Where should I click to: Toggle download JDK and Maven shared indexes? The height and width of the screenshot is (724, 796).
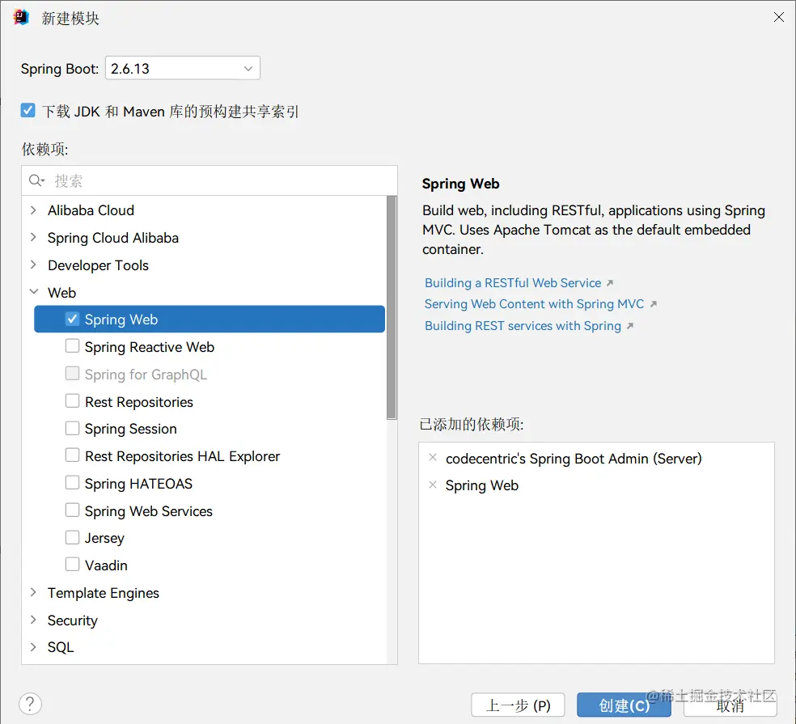(28, 111)
